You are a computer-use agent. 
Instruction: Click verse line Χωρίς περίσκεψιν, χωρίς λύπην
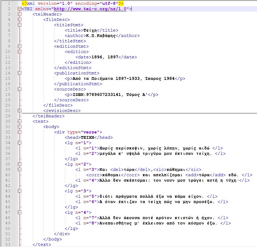tap(154, 148)
